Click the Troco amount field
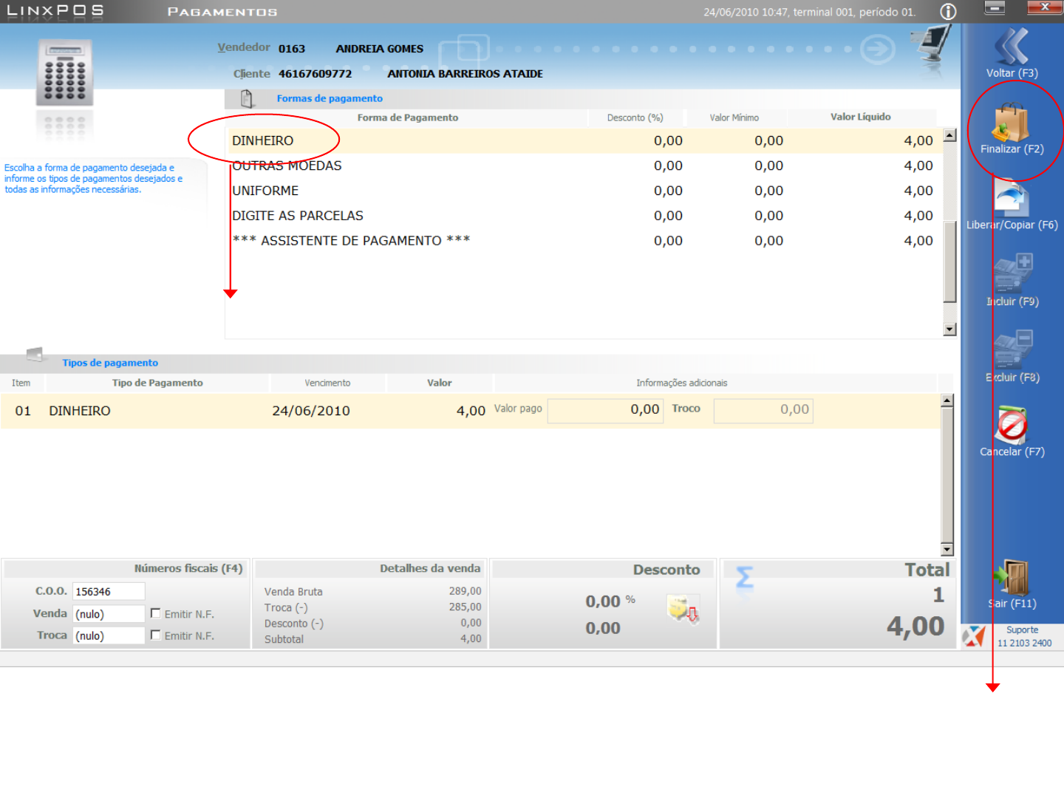The width and height of the screenshot is (1064, 798). click(763, 409)
